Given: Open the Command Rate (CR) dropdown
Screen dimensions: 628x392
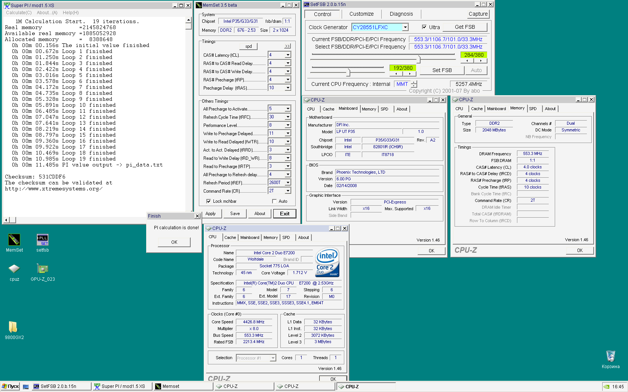Looking at the screenshot, I should point(288,191).
